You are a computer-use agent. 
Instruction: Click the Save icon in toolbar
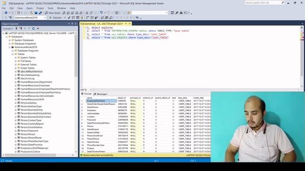pyautogui.click(x=36, y=13)
